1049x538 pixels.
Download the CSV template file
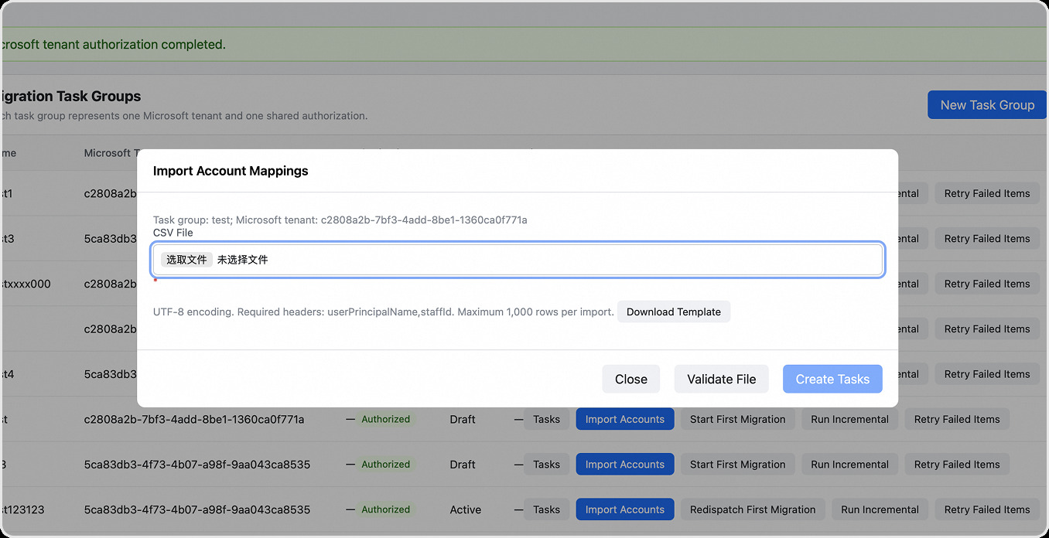point(673,312)
